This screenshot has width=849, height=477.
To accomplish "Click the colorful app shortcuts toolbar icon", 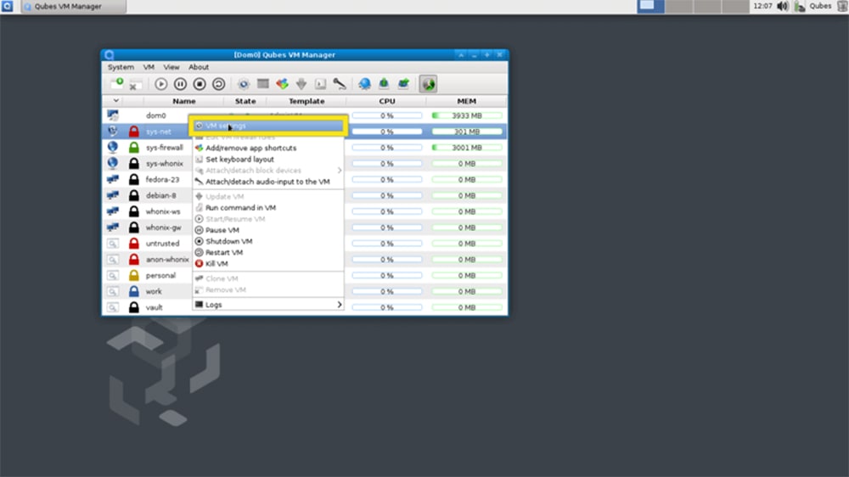I will pos(282,84).
